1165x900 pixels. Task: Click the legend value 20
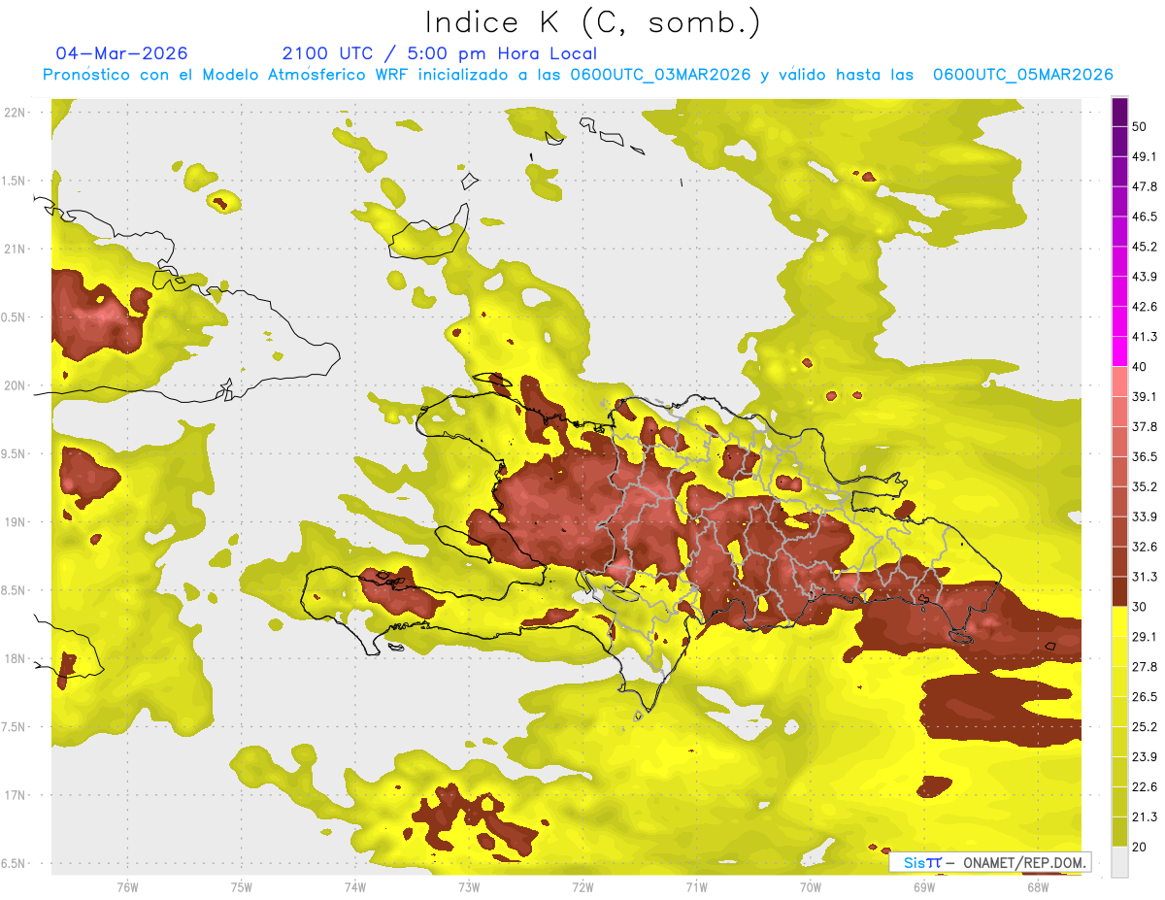pos(1140,847)
